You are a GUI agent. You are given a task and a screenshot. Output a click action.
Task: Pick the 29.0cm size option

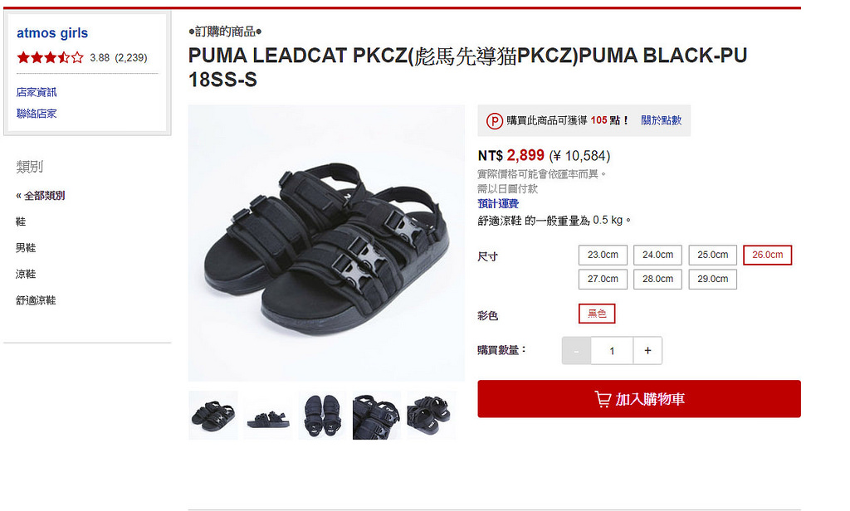click(713, 279)
